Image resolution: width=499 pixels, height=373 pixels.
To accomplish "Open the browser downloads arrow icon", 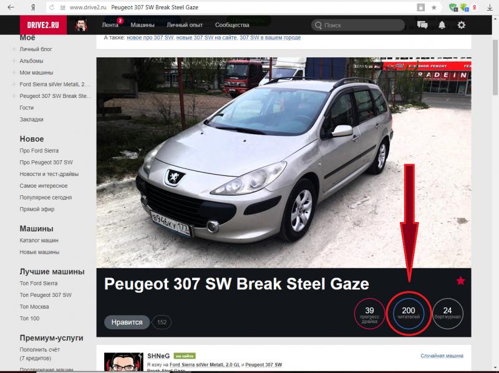I will click(490, 7).
